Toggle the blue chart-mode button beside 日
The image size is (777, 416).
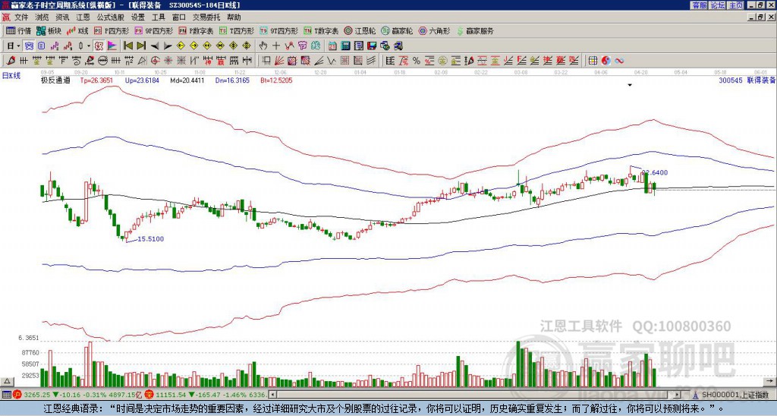click(x=29, y=46)
